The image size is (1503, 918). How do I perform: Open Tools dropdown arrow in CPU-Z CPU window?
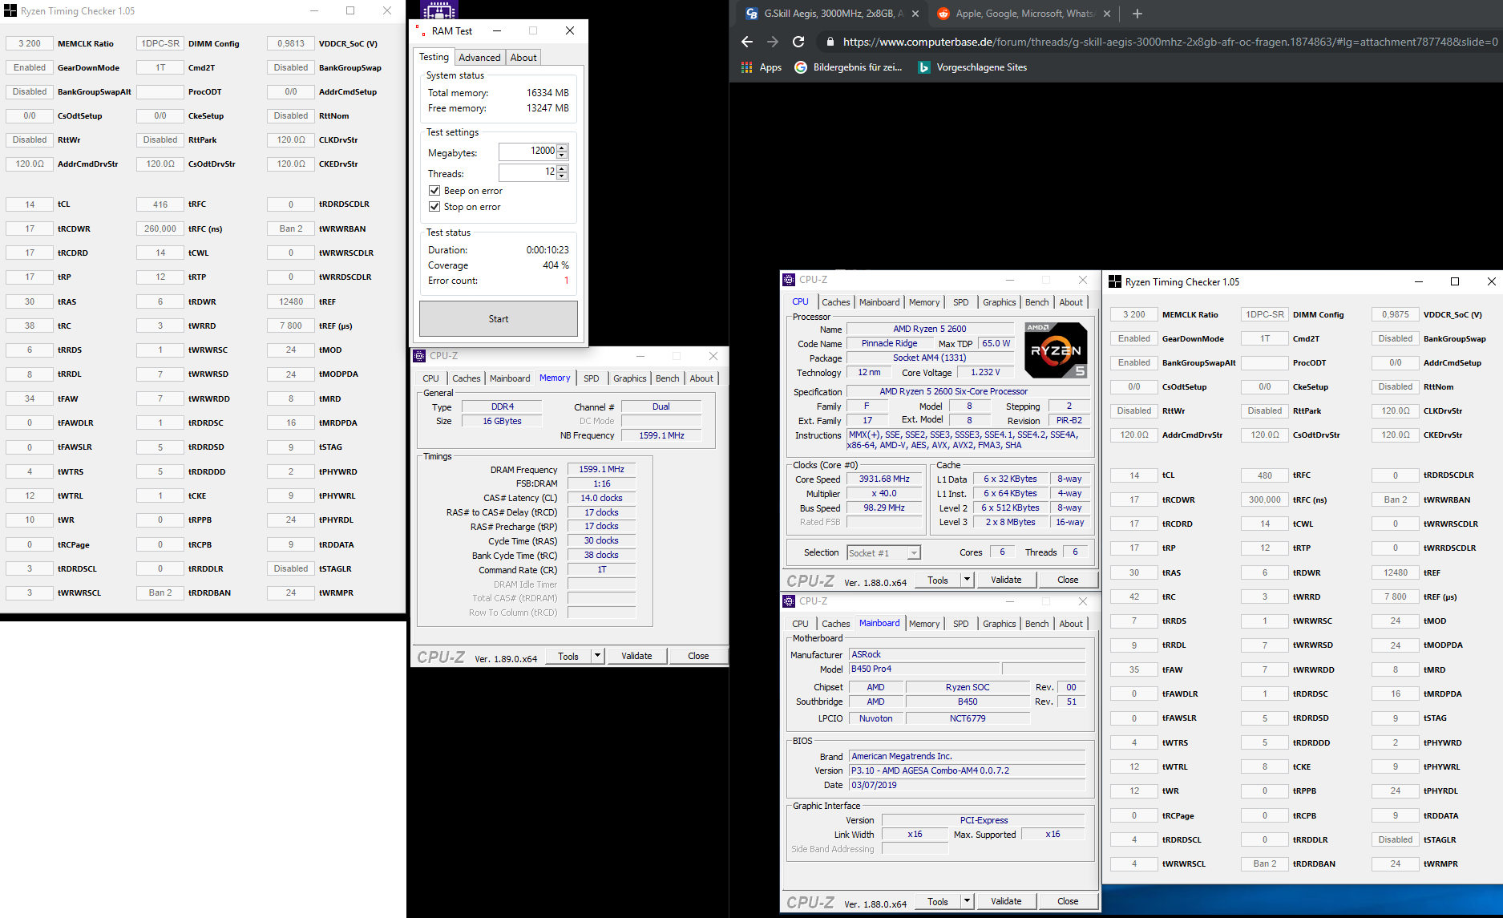[x=967, y=580]
